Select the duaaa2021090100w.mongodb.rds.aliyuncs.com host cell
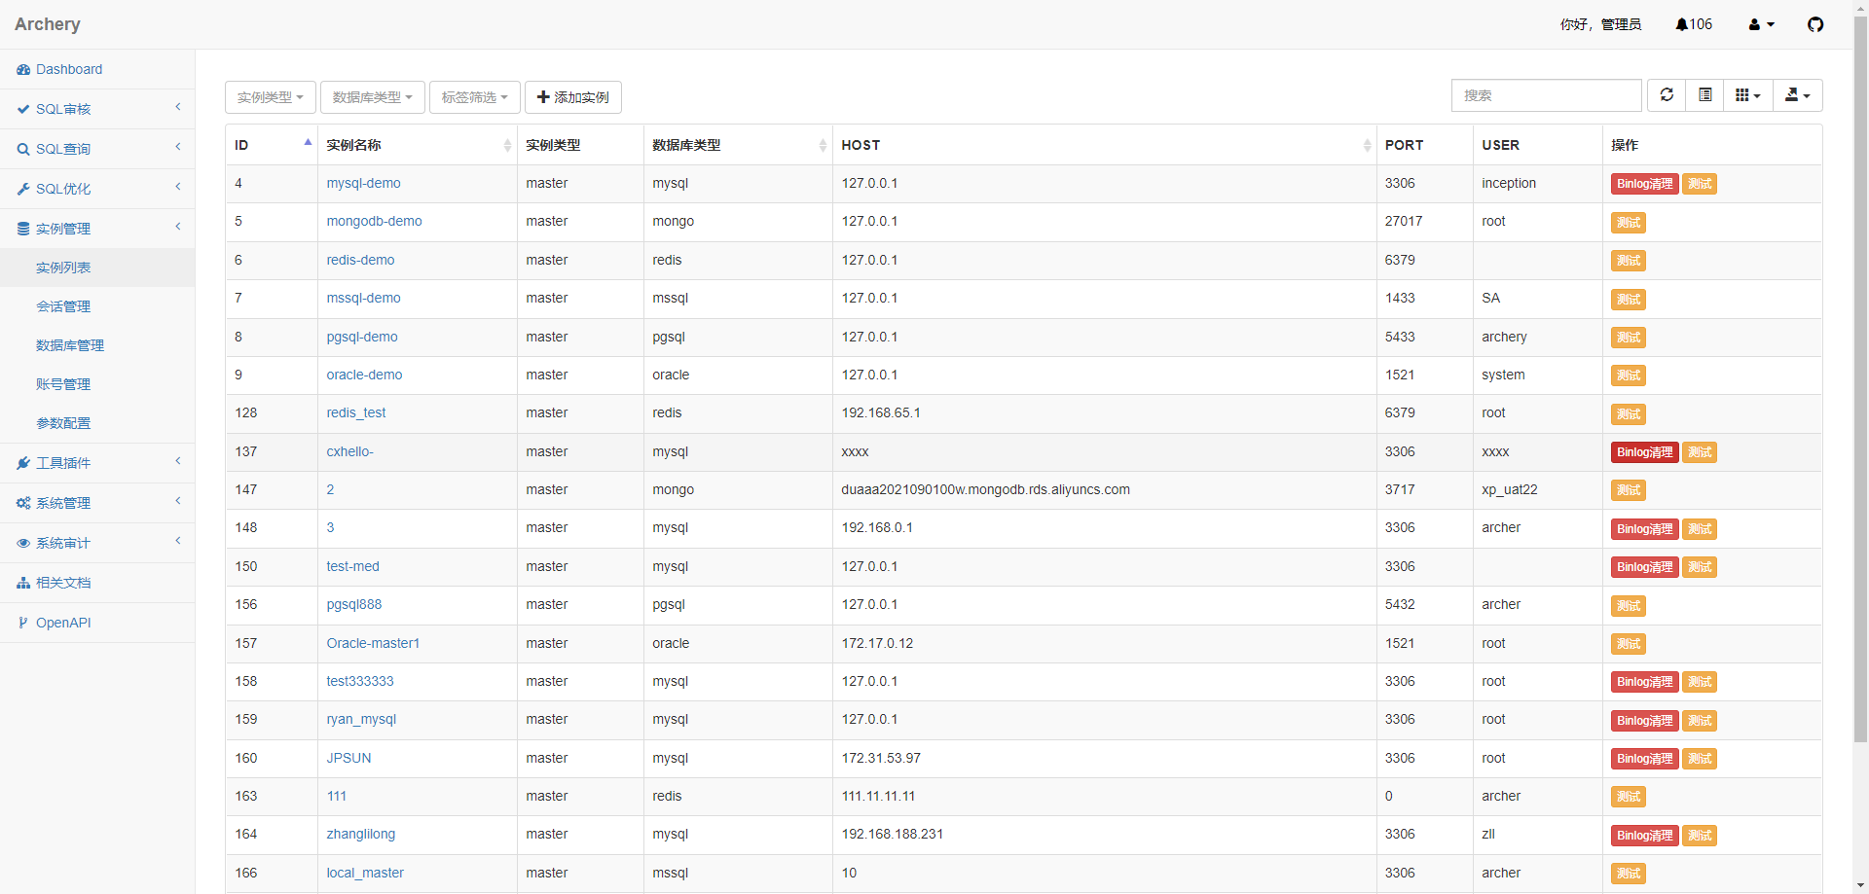 (x=1105, y=489)
